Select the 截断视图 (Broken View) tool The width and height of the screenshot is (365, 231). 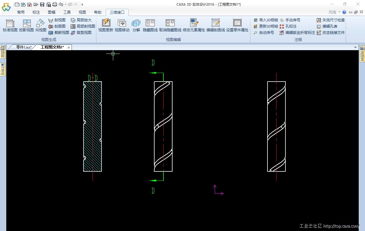coord(59,33)
